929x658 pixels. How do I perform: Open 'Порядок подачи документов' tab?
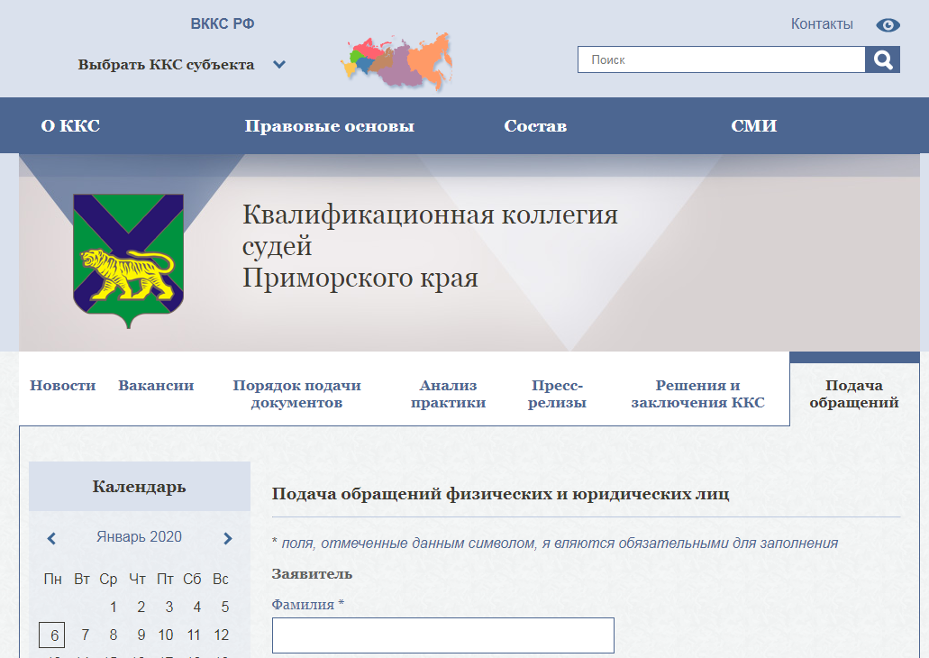click(x=296, y=394)
